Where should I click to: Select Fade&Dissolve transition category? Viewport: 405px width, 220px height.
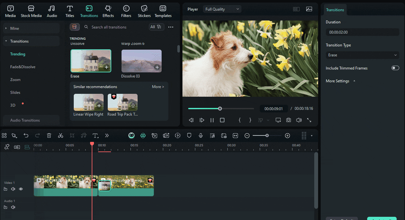[23, 67]
